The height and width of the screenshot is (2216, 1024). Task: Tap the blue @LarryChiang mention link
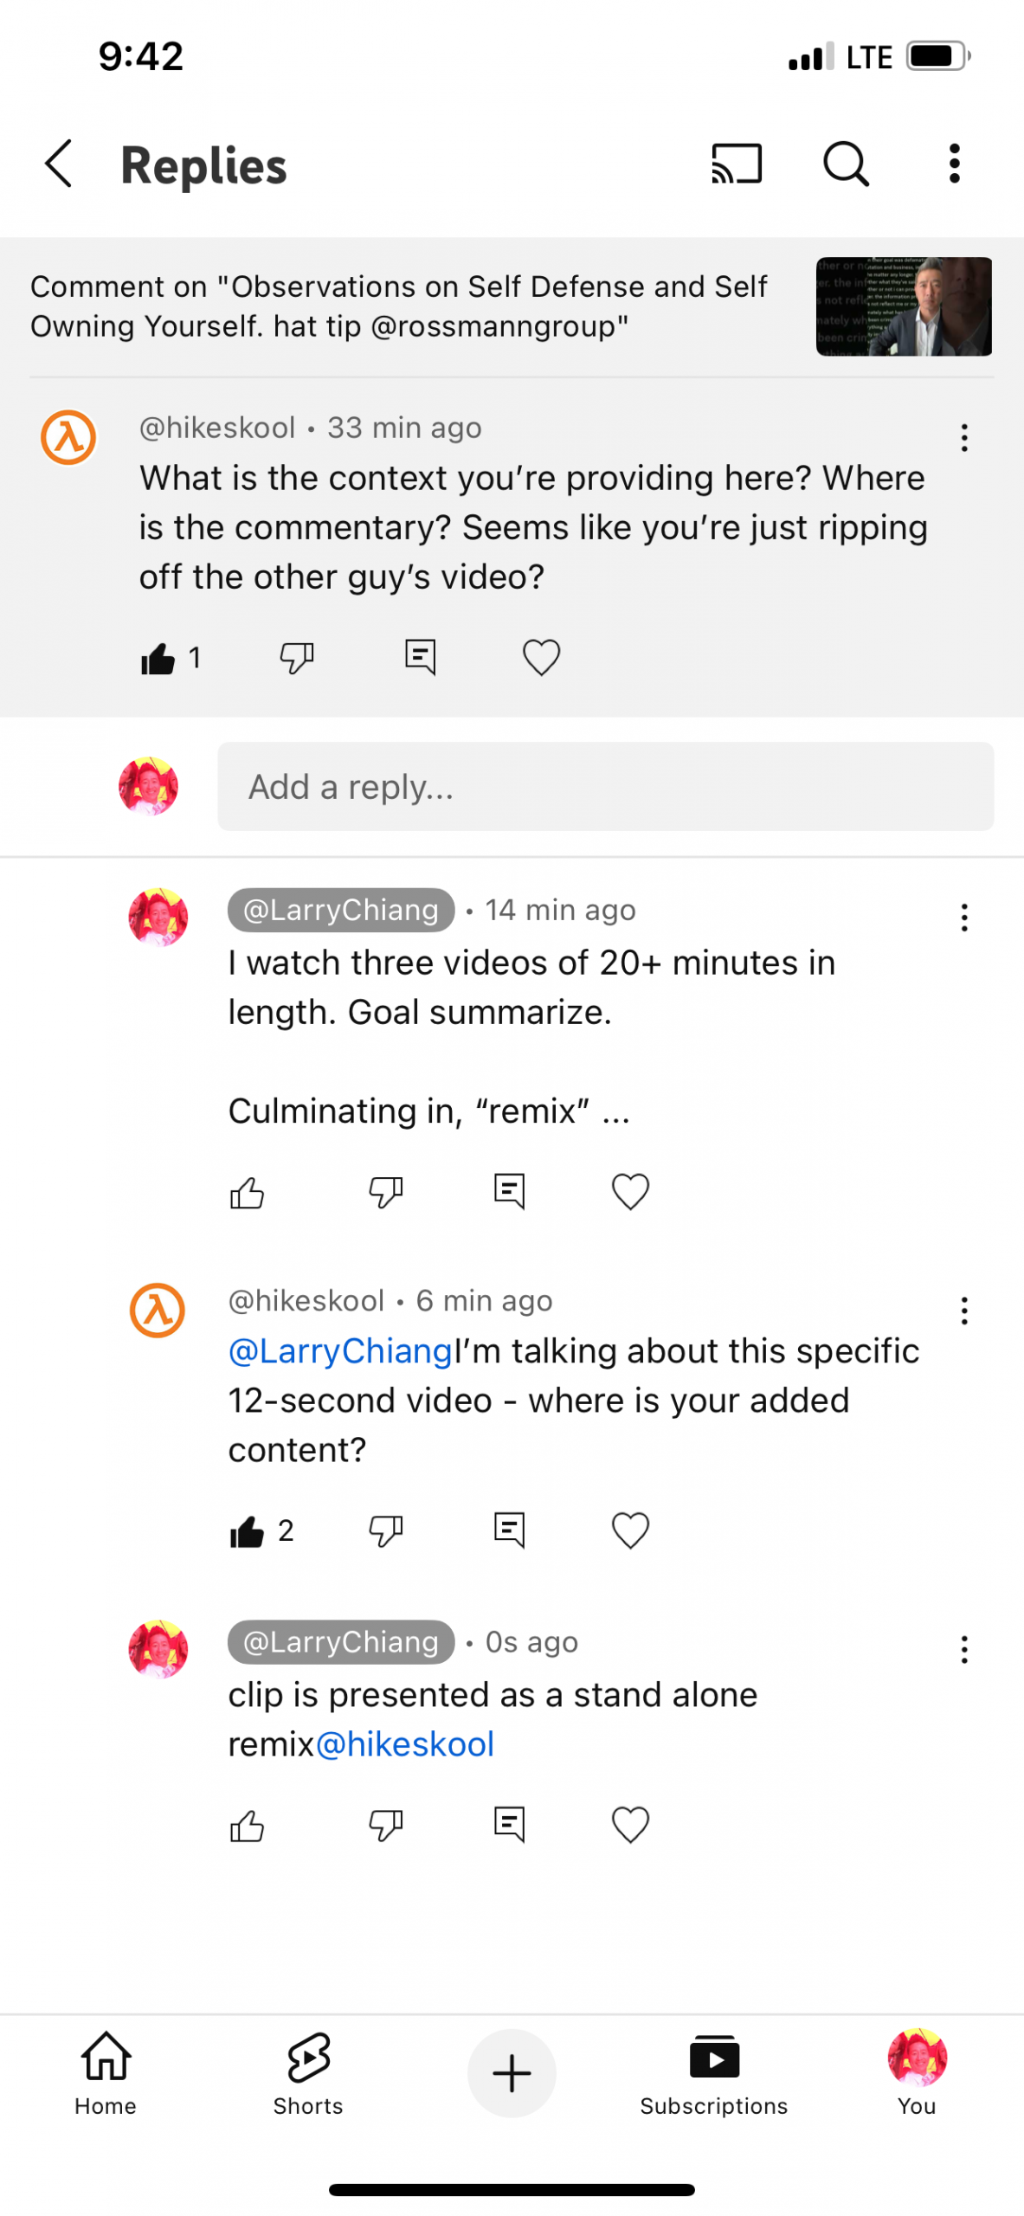click(x=340, y=1350)
